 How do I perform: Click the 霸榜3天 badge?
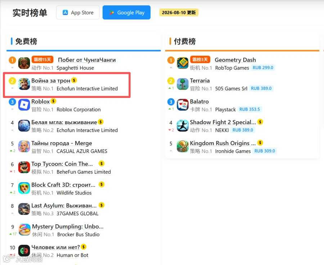point(200,59)
